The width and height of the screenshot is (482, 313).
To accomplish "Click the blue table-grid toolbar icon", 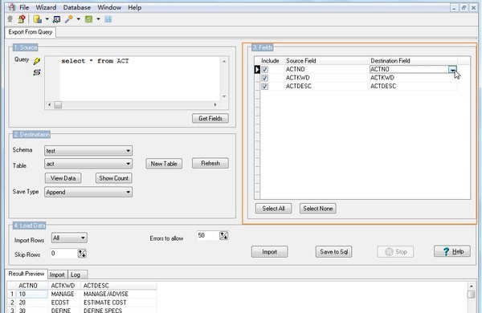I will click(x=108, y=19).
